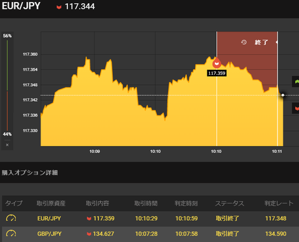Click the 取引原資産 column header

pos(51,203)
